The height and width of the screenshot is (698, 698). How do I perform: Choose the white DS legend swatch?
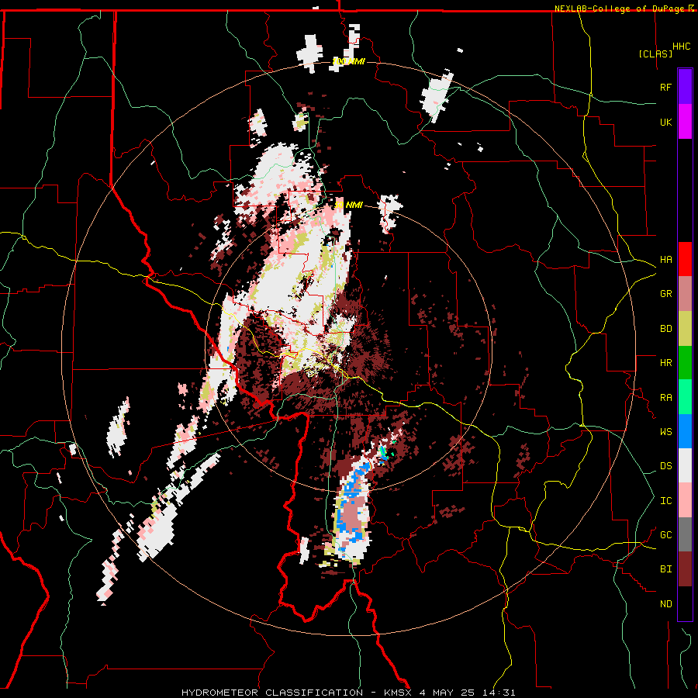[685, 465]
